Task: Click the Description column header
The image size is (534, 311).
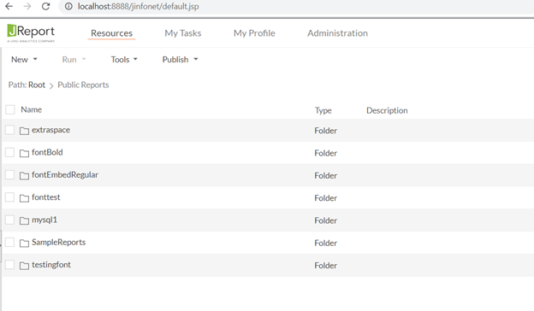Action: point(387,110)
